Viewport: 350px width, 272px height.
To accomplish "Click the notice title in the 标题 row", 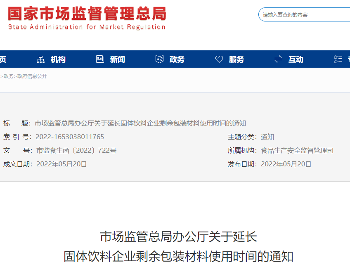I will click(140, 123).
